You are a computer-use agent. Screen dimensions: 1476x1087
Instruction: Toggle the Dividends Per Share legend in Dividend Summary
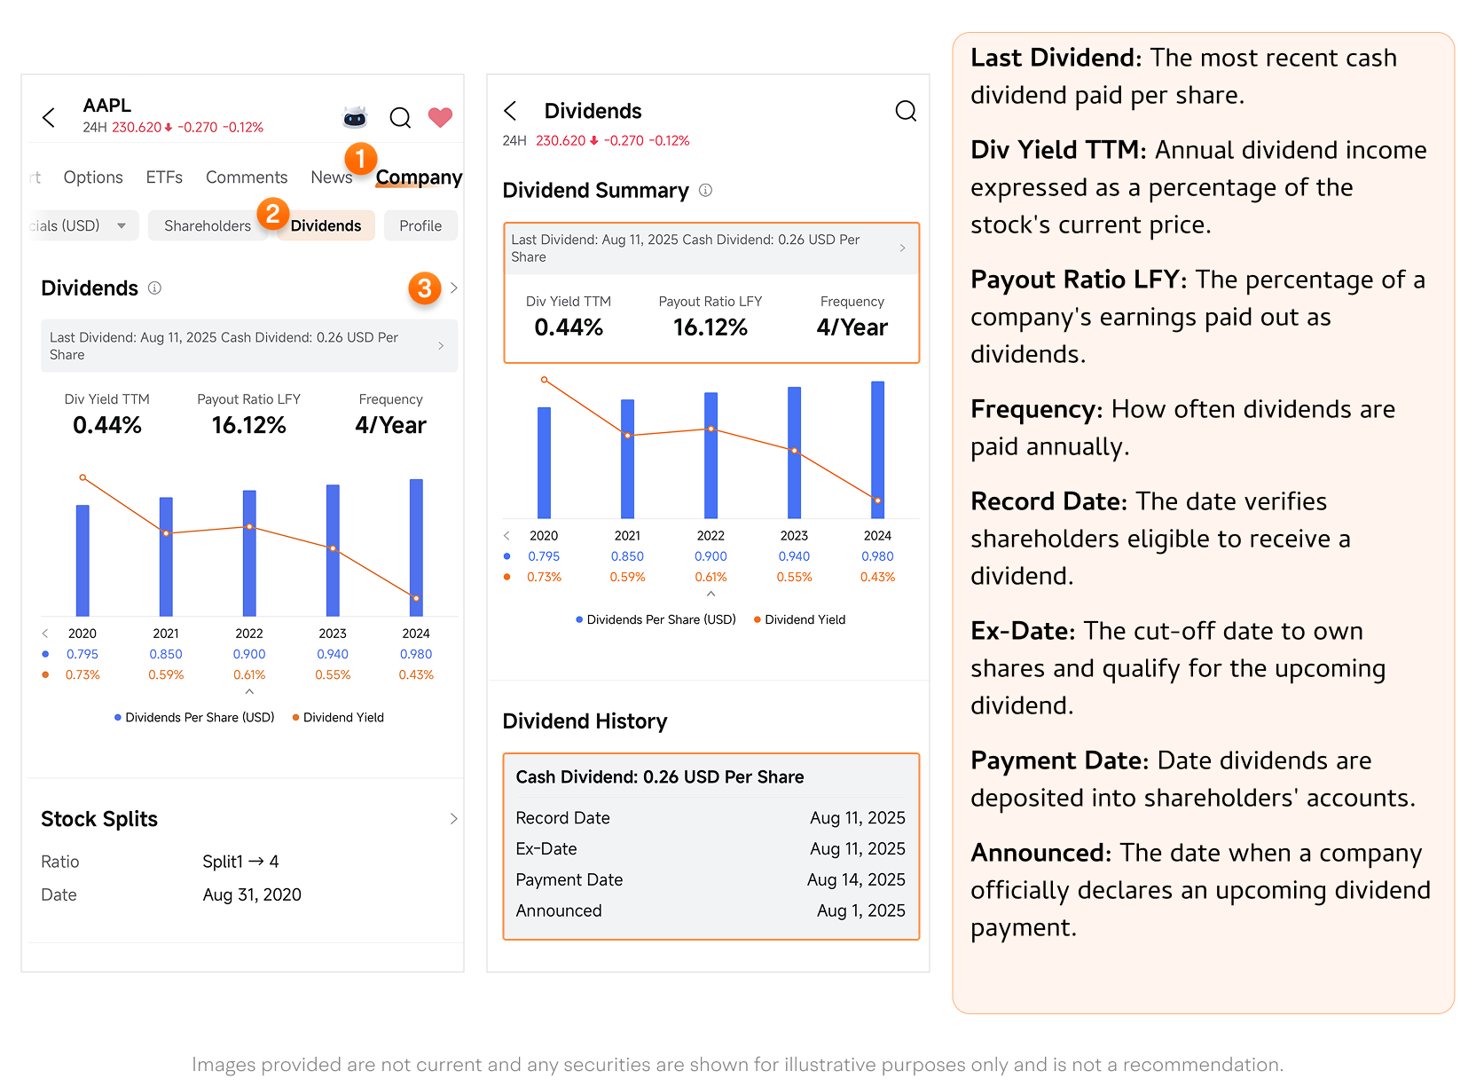[656, 619]
